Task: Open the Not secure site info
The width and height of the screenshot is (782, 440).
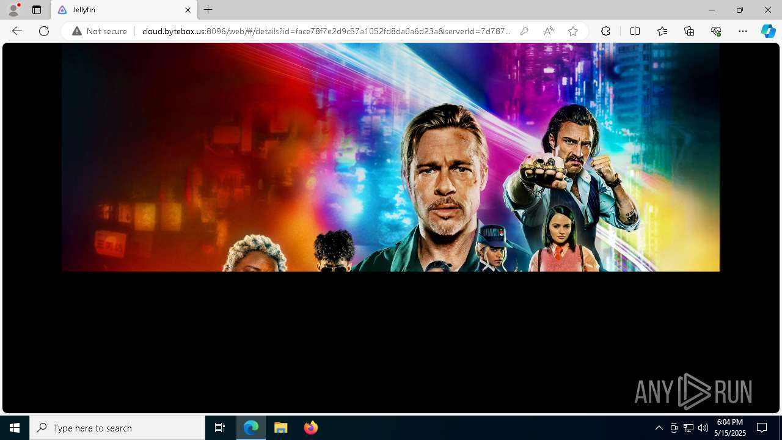Action: 100,31
